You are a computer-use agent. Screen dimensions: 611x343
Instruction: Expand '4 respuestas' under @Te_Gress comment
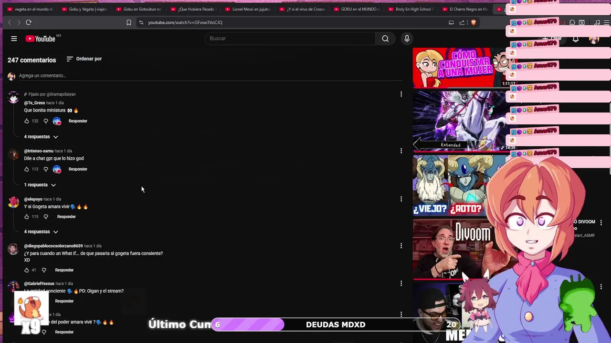[41, 137]
